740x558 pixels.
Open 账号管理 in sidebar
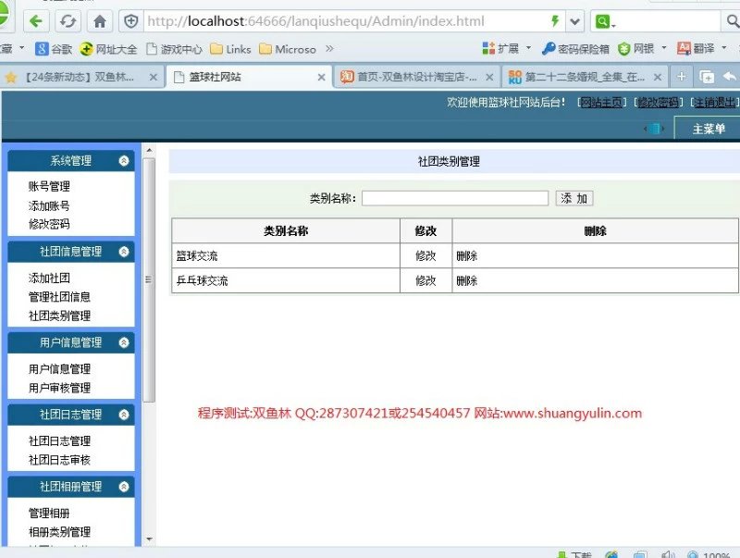[49, 187]
